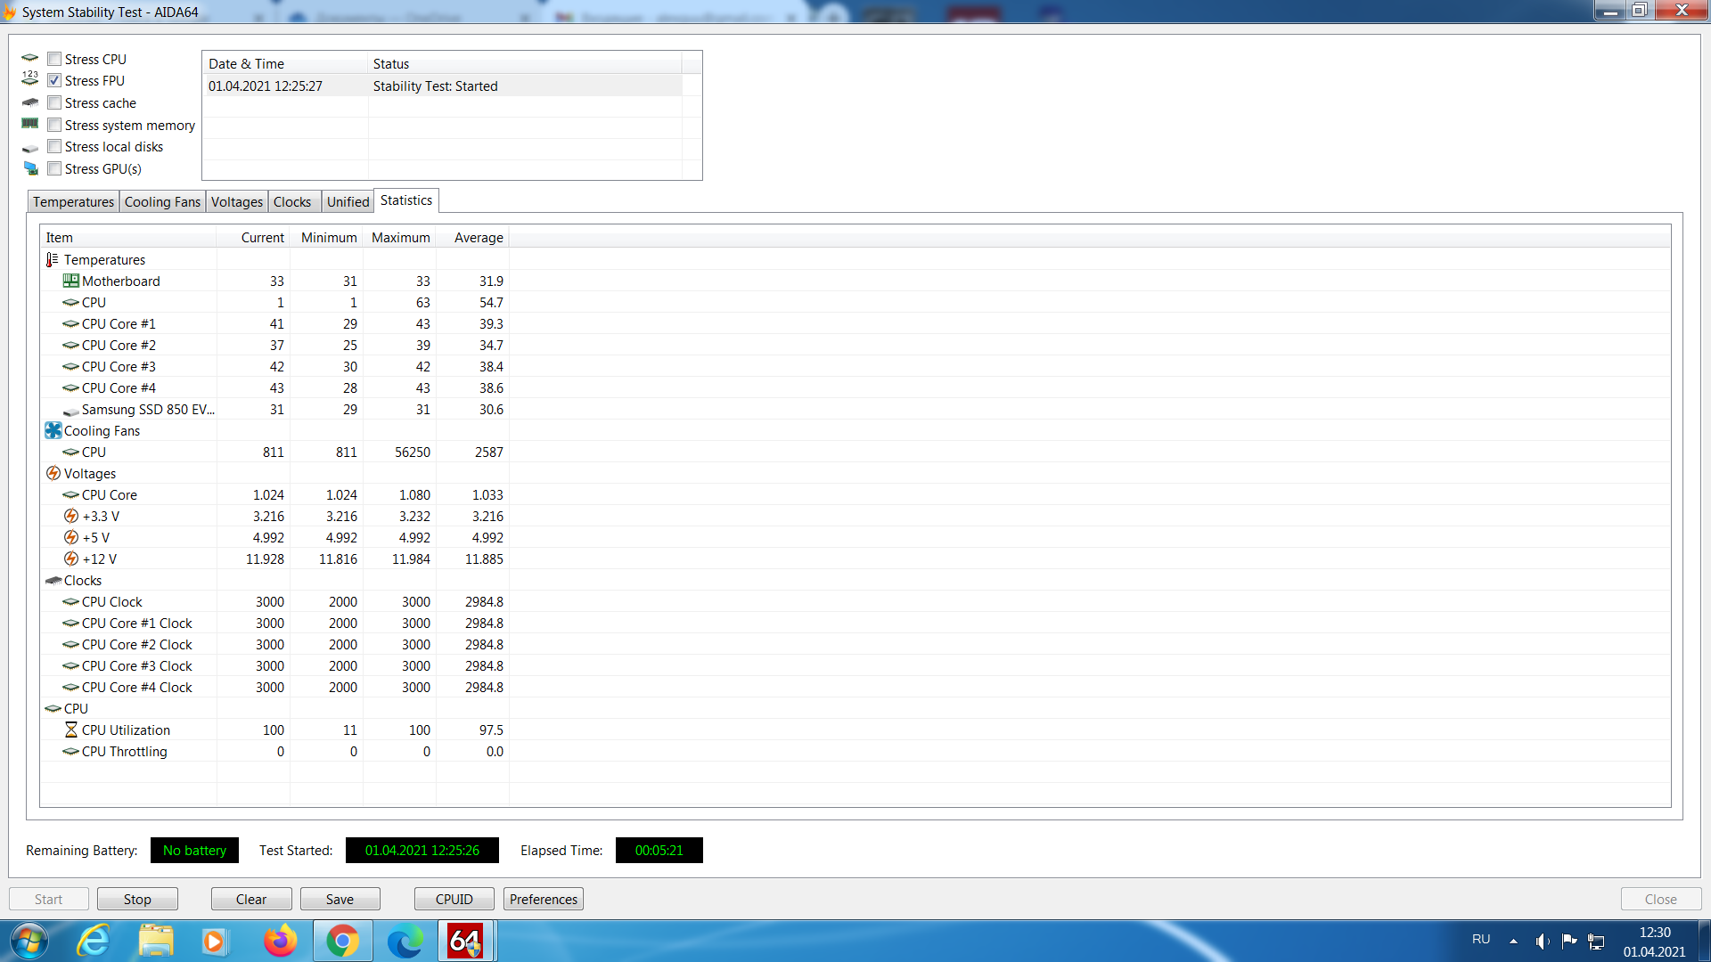Viewport: 1711px width, 962px height.
Task: Select the Temperatures group row
Action: (104, 260)
